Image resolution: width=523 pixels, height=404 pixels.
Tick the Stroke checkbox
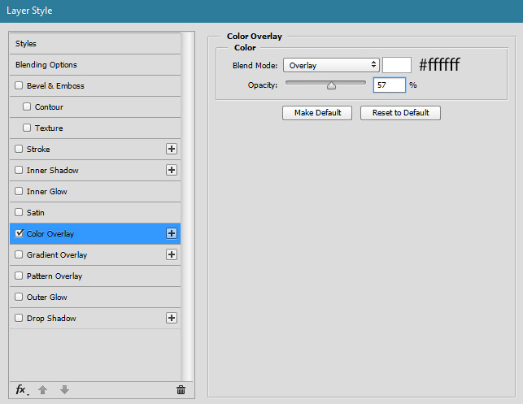click(19, 149)
